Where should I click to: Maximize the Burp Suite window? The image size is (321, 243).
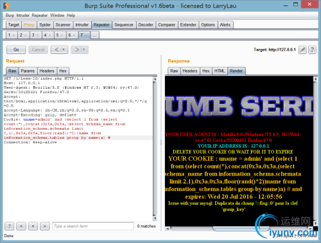295,4
